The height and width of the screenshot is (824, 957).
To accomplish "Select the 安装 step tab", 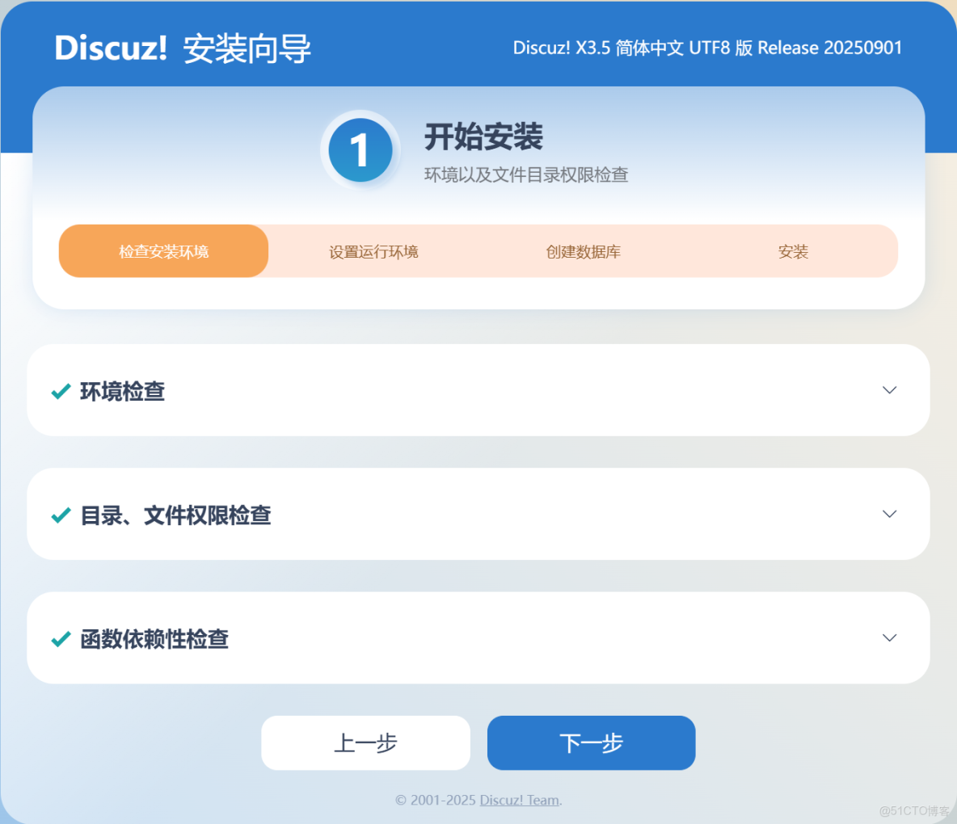I will point(793,251).
